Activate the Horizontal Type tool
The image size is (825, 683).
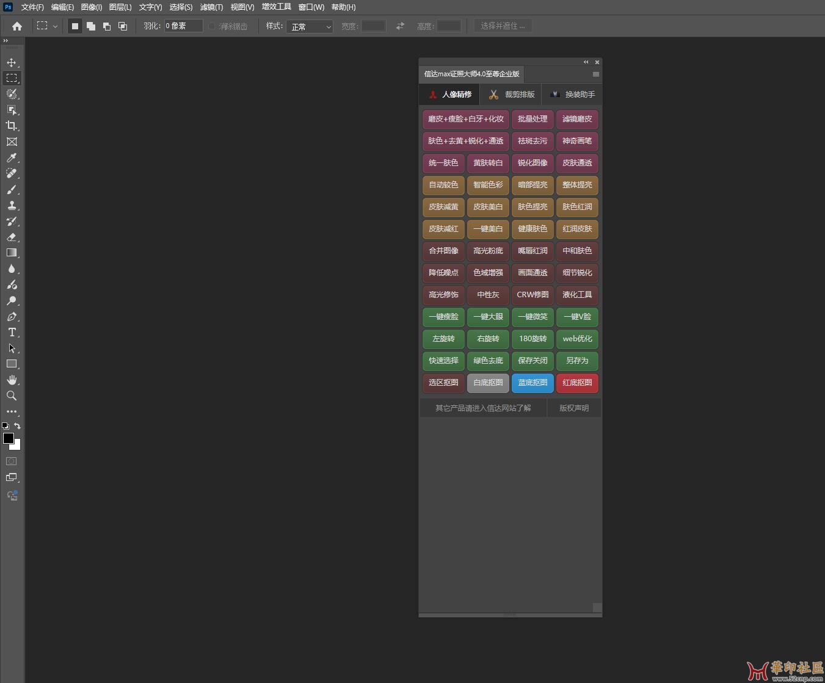click(x=12, y=332)
